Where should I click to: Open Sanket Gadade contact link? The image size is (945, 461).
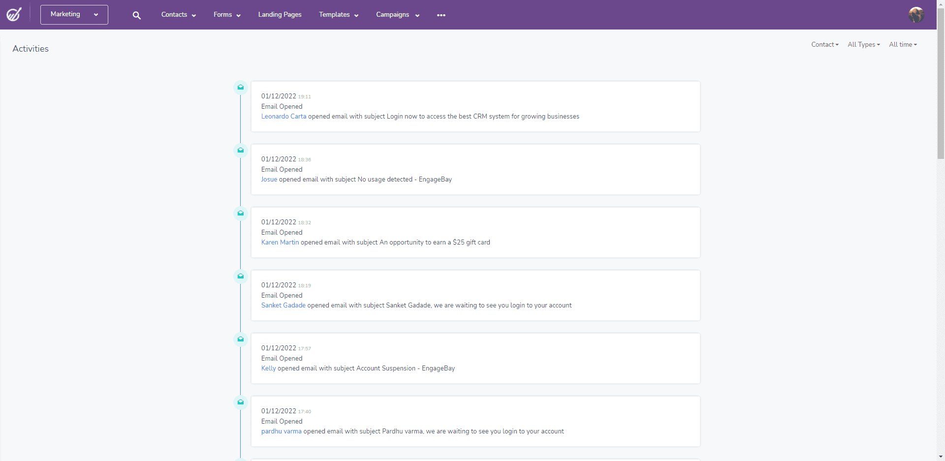[283, 306]
